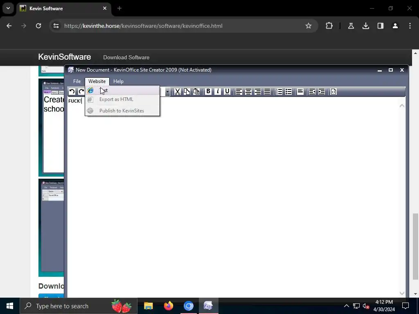Insert a bulleted list

point(288,92)
